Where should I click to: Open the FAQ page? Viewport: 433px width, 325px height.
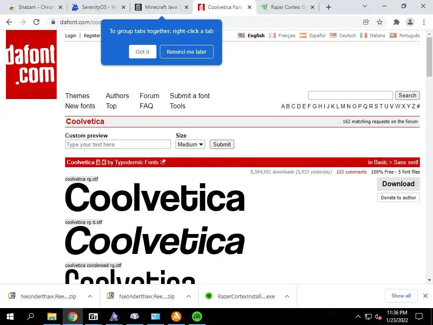coord(146,106)
